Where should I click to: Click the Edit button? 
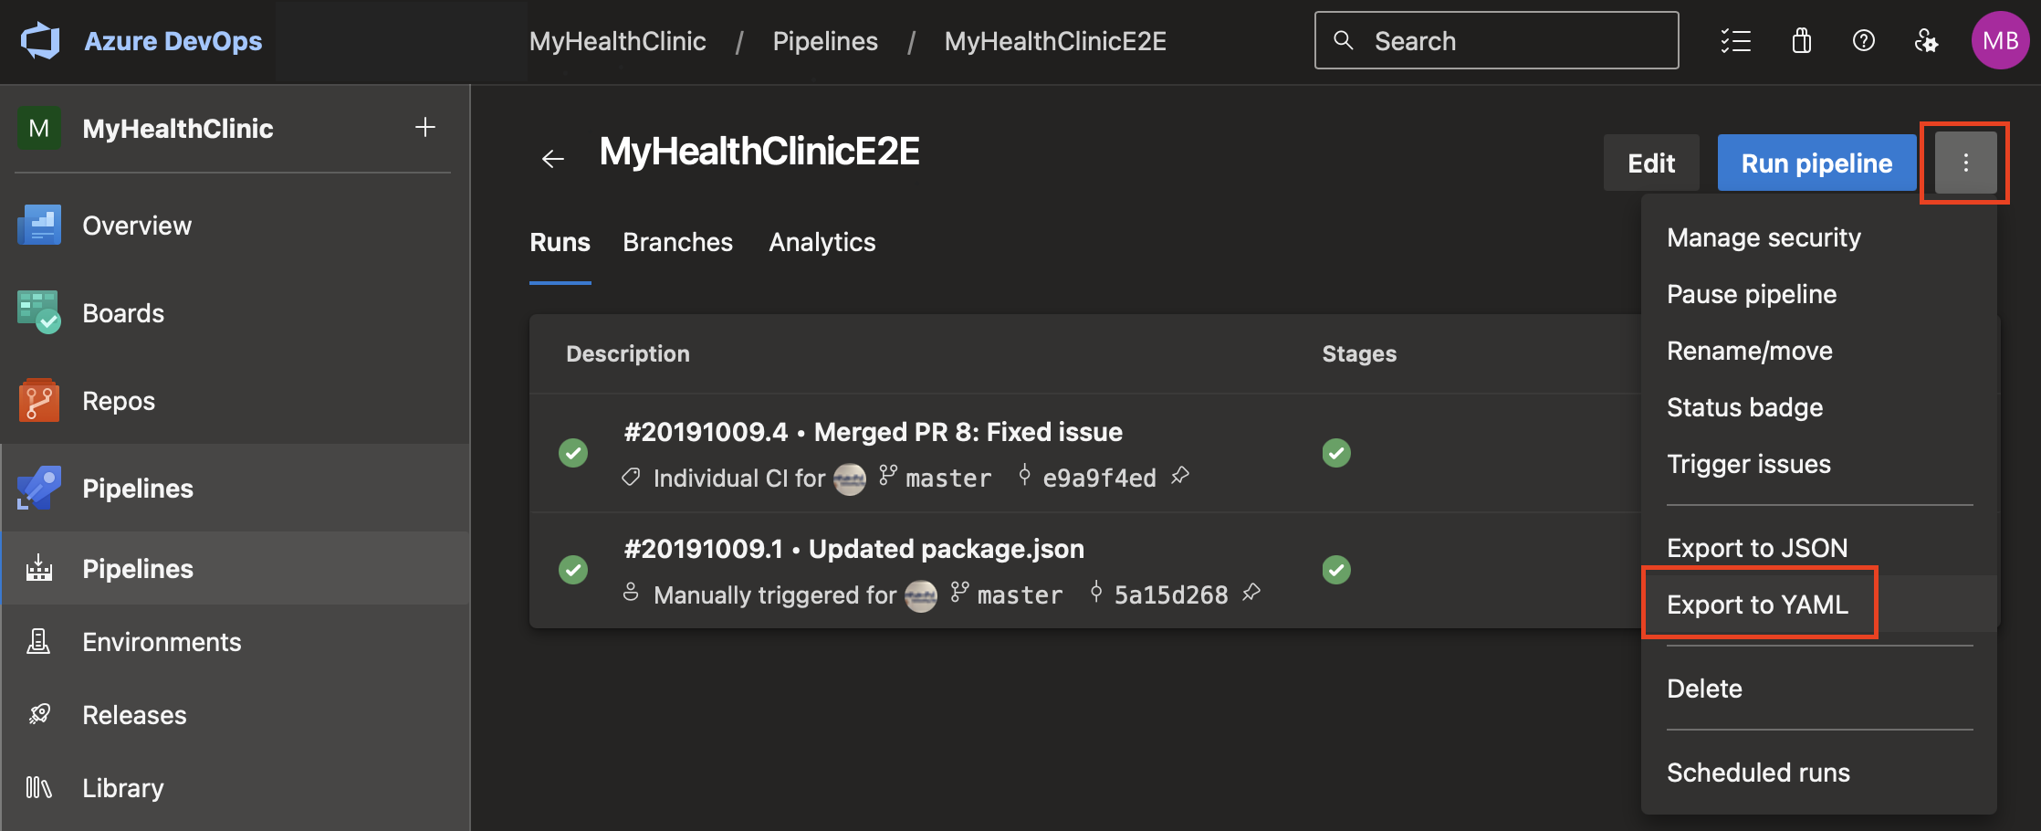[1651, 163]
